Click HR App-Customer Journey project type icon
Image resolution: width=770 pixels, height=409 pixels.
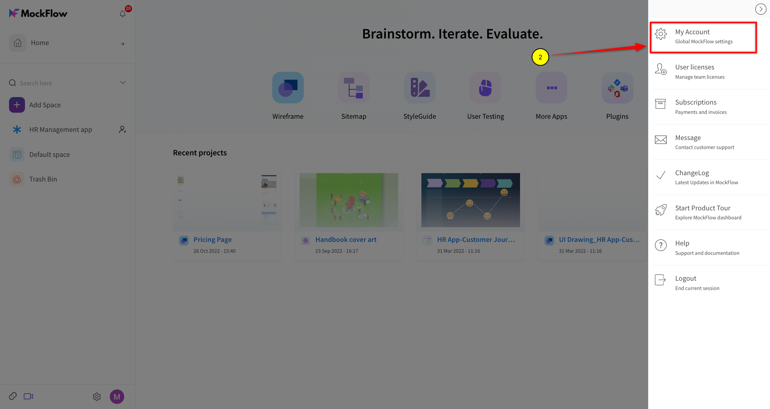[x=427, y=240]
